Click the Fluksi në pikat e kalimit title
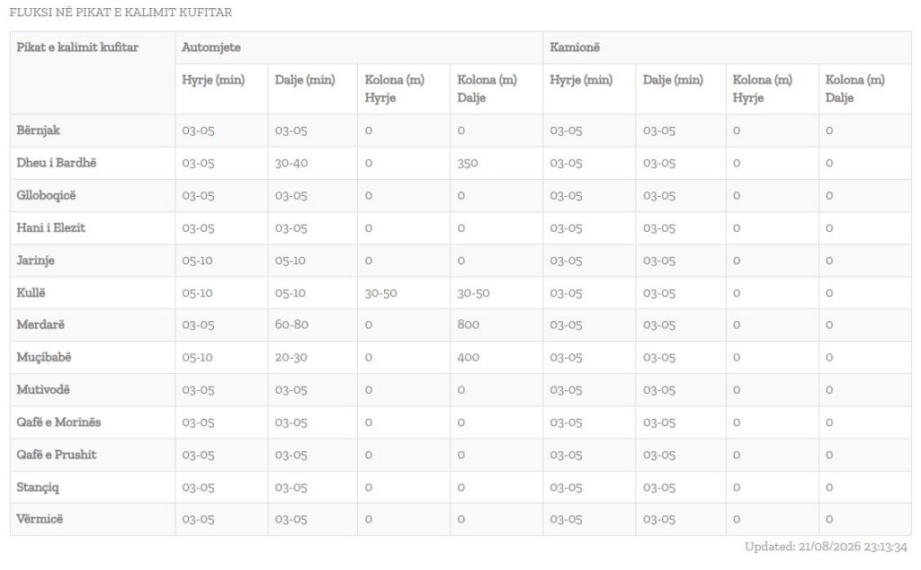The width and height of the screenshot is (921, 570). [x=121, y=12]
